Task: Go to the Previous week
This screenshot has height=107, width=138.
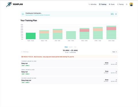Action: (25, 52)
